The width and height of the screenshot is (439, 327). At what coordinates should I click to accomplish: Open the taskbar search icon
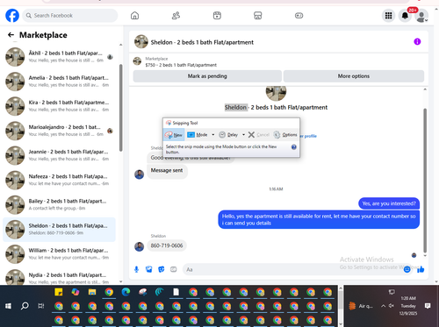25,306
